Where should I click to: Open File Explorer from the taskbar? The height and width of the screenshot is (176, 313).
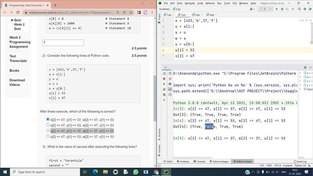point(106,172)
